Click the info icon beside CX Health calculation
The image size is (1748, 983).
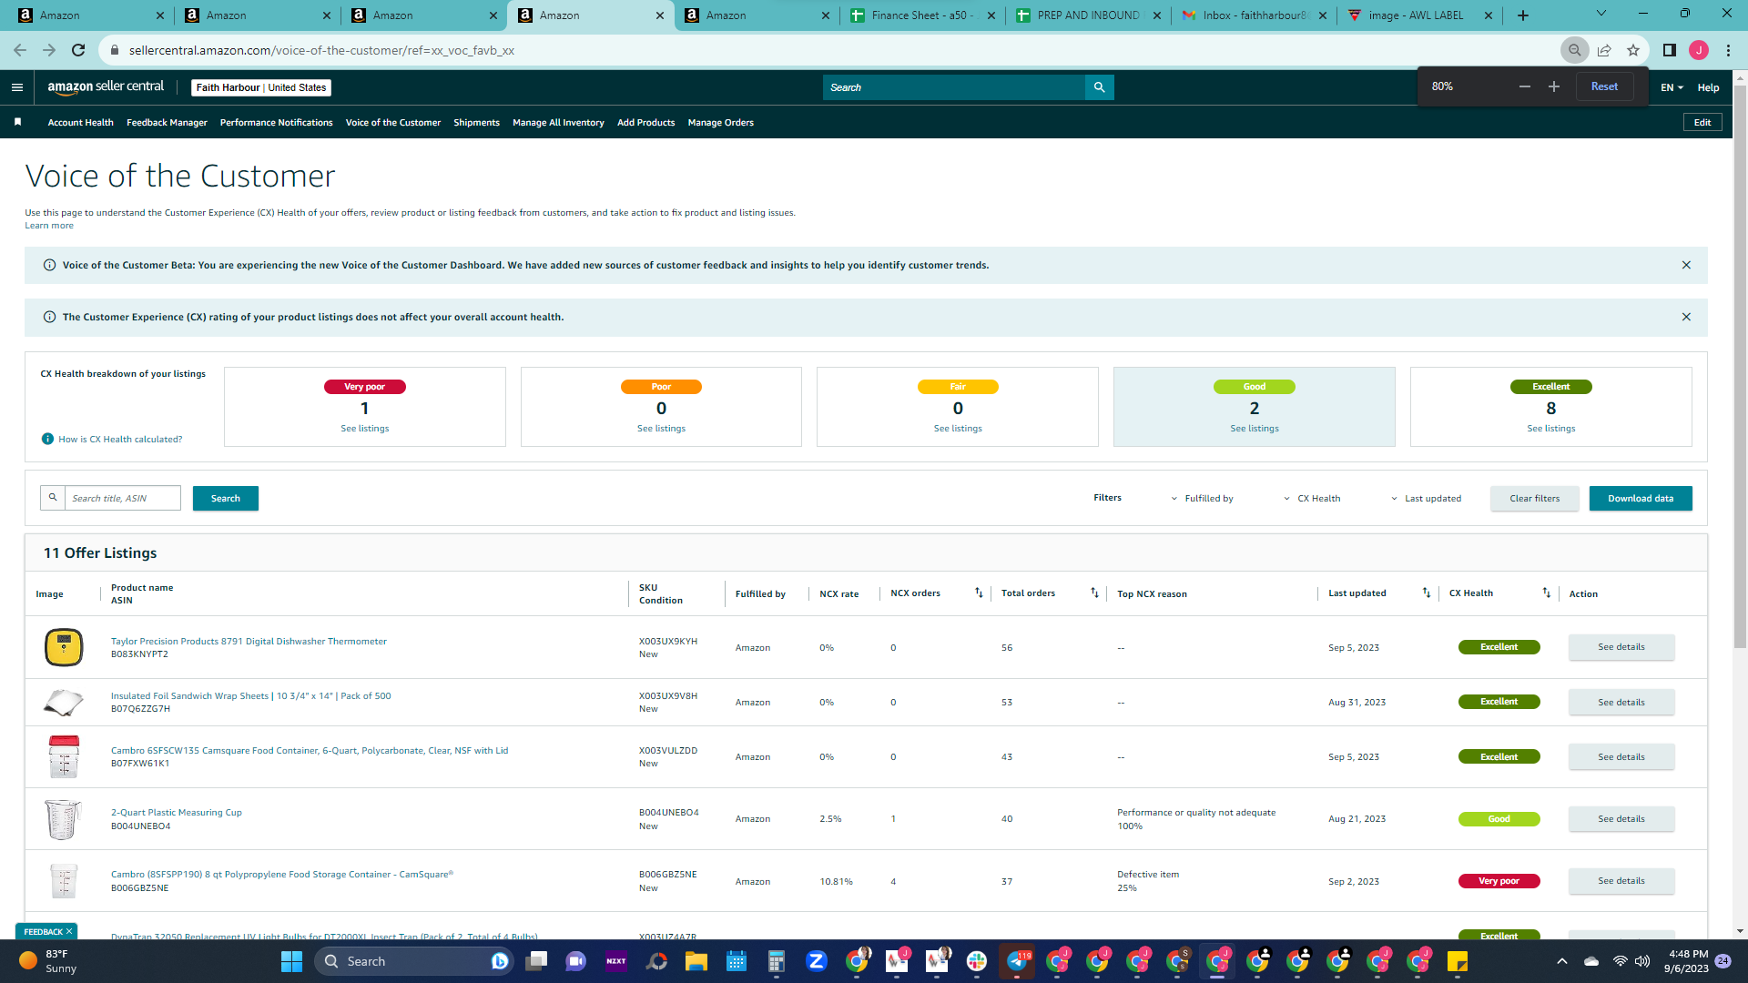47,439
